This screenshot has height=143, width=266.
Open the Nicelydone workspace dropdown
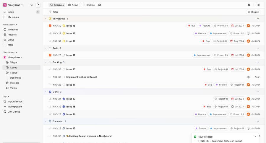click(x=13, y=5)
